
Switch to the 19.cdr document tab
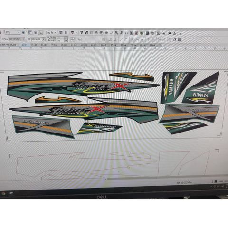point(54,45)
